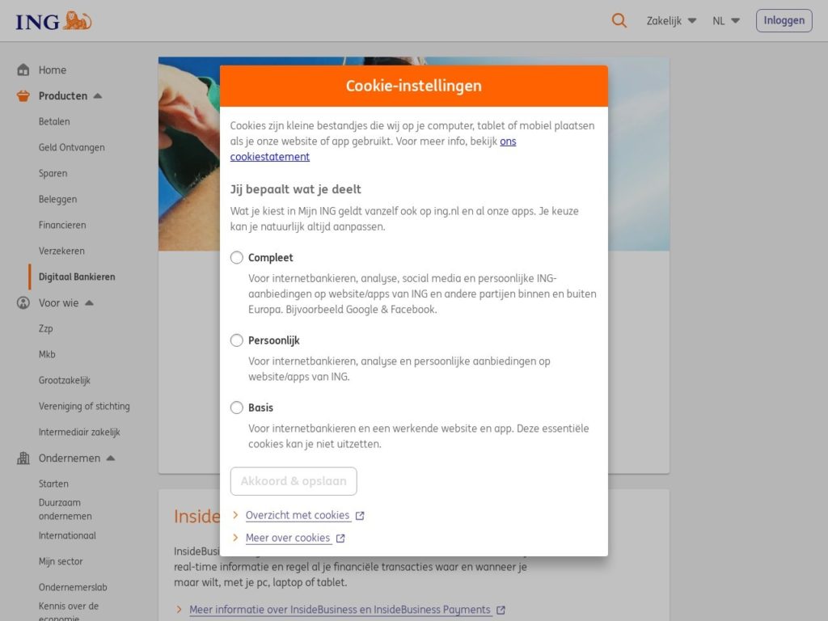
Task: Collapse the Ondernemen section arrow
Action: point(111,458)
